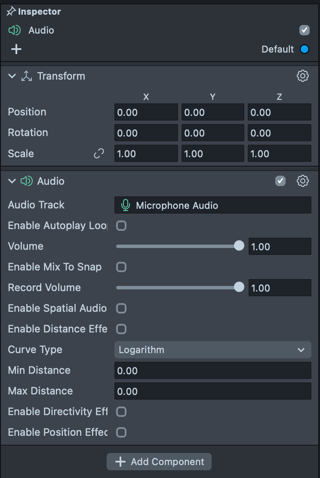Click the Transform axes icon

tap(27, 76)
